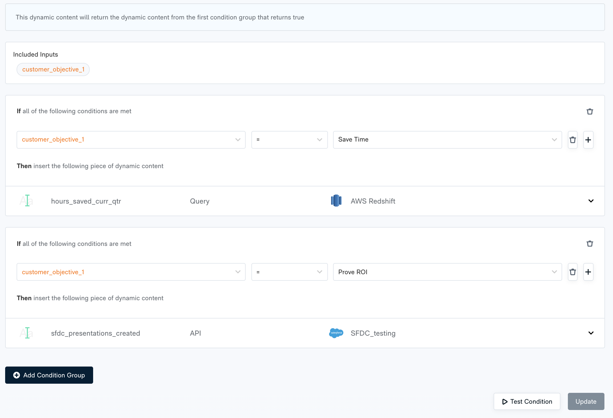Image resolution: width=613 pixels, height=418 pixels.
Task: Click the AWS Redshift logo icon
Action: 336,201
